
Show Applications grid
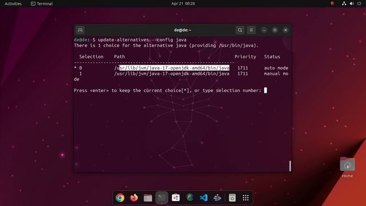point(245,198)
